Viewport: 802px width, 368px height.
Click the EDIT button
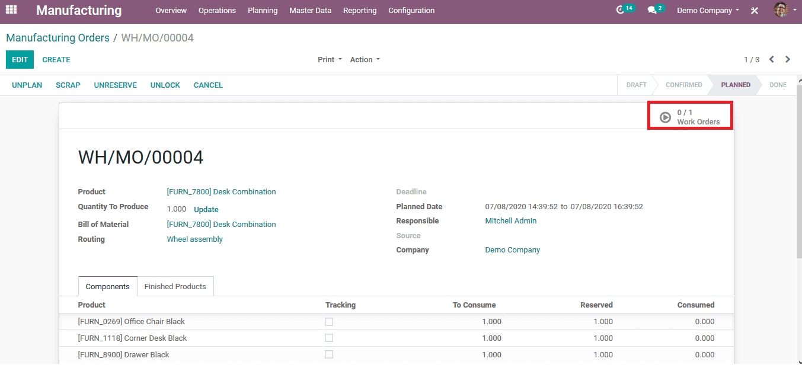[x=20, y=60]
